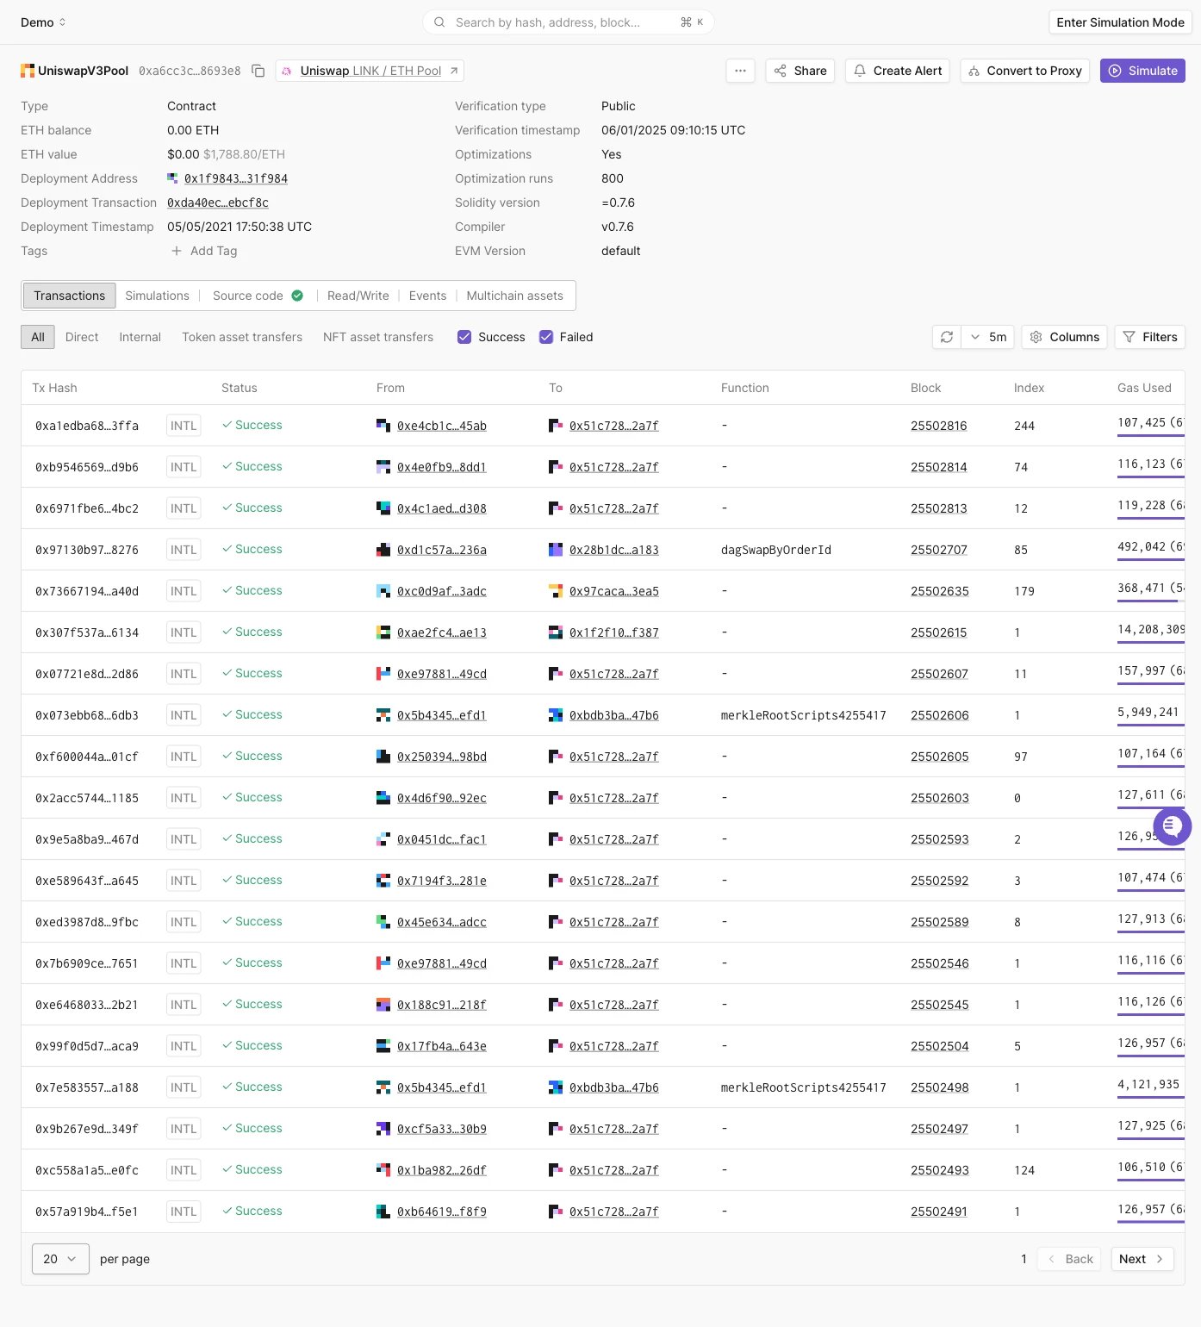
Task: Click the identicon for recipient 0x28b1dc…a183
Action: (556, 549)
